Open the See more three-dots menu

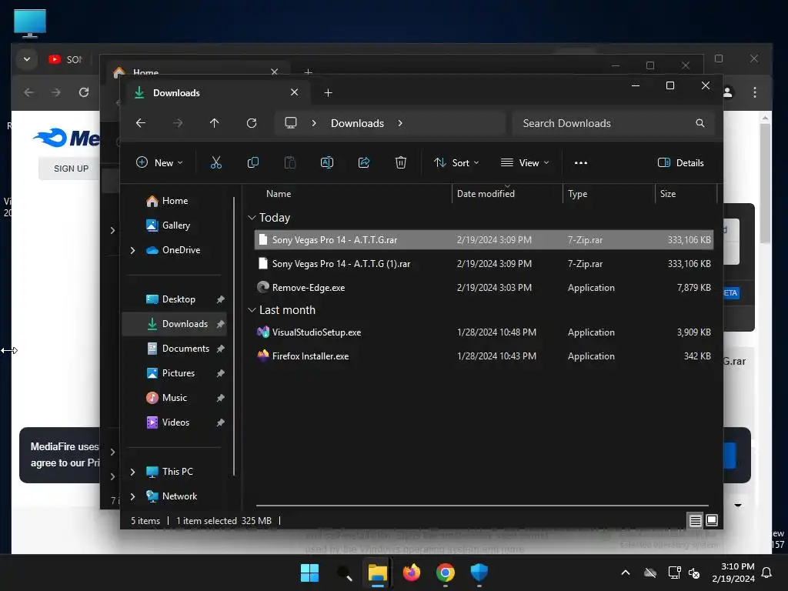[x=581, y=163]
